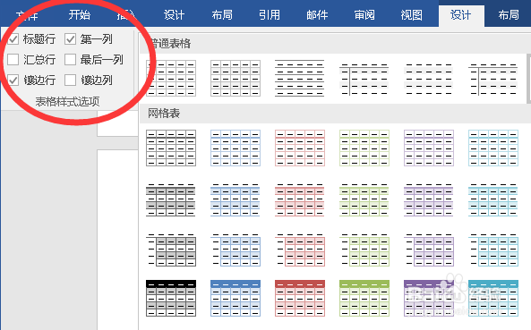Open the 审阅 ribbon tab
The image size is (531, 330).
[x=364, y=15]
